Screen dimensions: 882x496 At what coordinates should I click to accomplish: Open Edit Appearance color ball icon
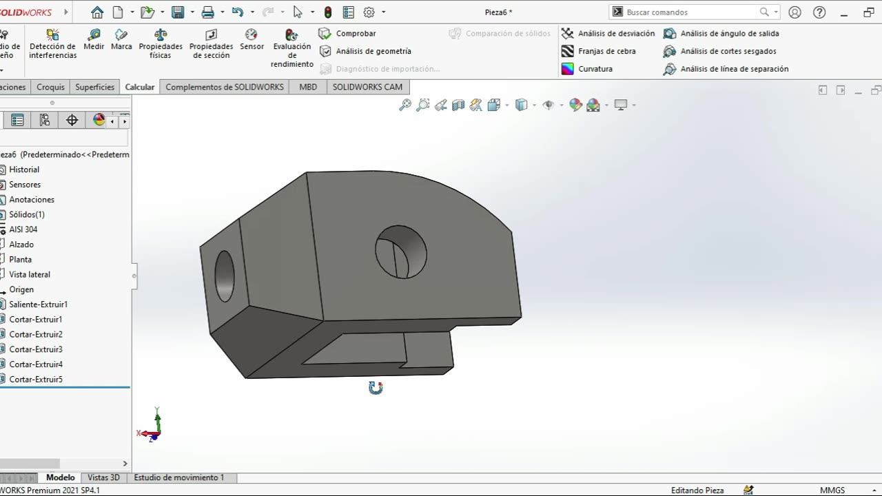point(575,105)
